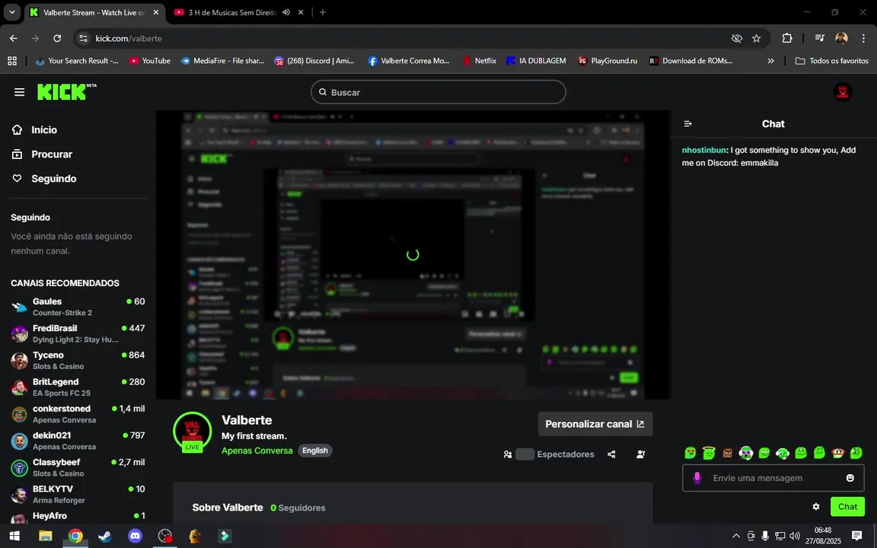Screen dimensions: 877x548
Task: Mute the YouTube tab audio
Action: (x=286, y=12)
